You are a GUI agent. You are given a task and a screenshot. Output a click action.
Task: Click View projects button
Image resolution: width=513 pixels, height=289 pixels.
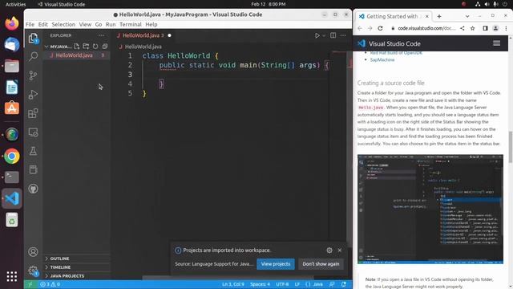point(276,264)
